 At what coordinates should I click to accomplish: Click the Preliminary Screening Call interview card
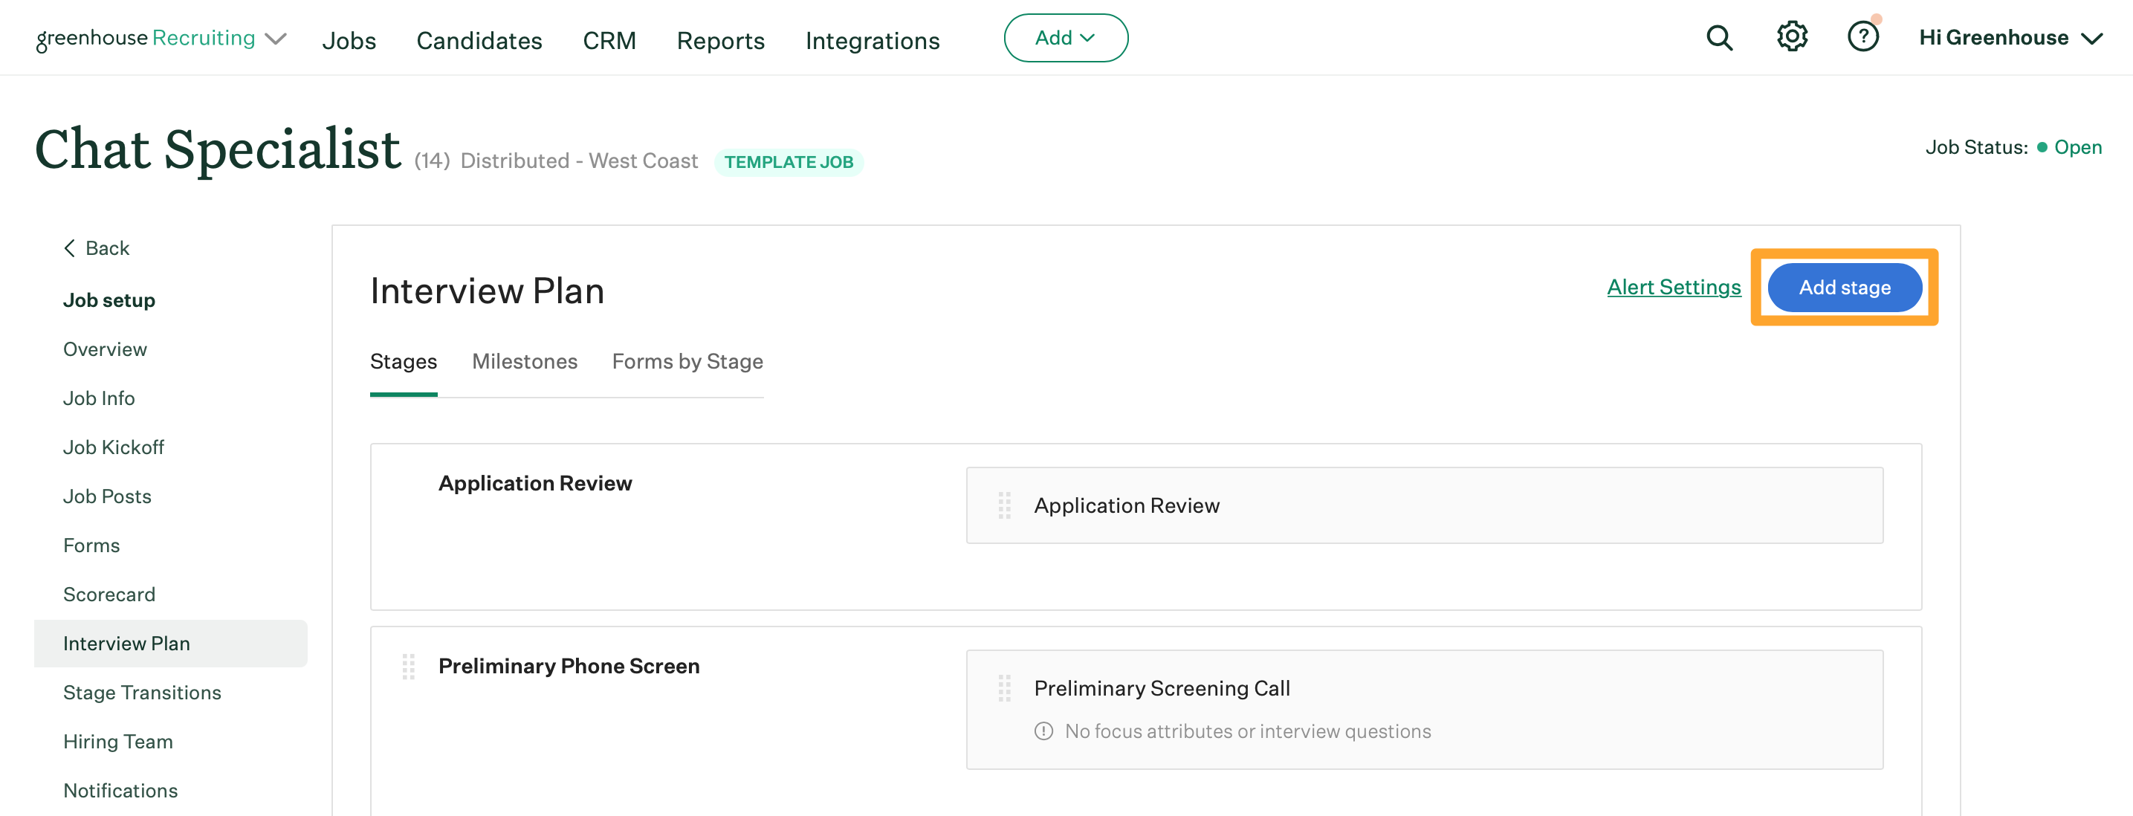point(1424,710)
